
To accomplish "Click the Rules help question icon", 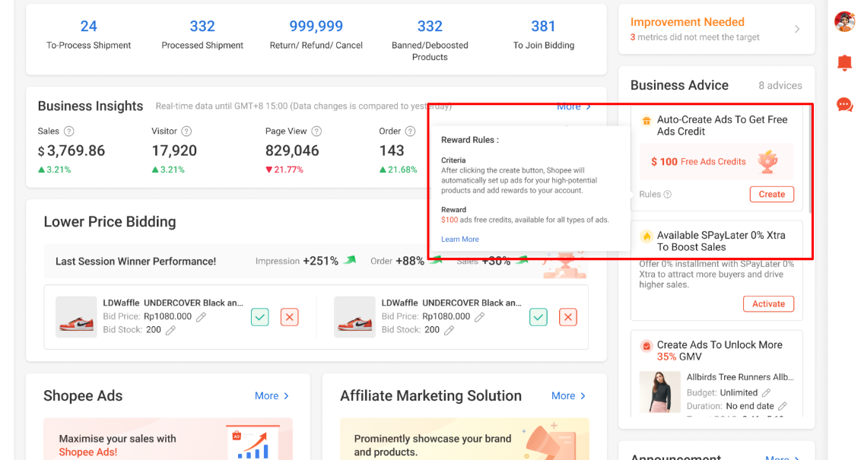I will (668, 195).
